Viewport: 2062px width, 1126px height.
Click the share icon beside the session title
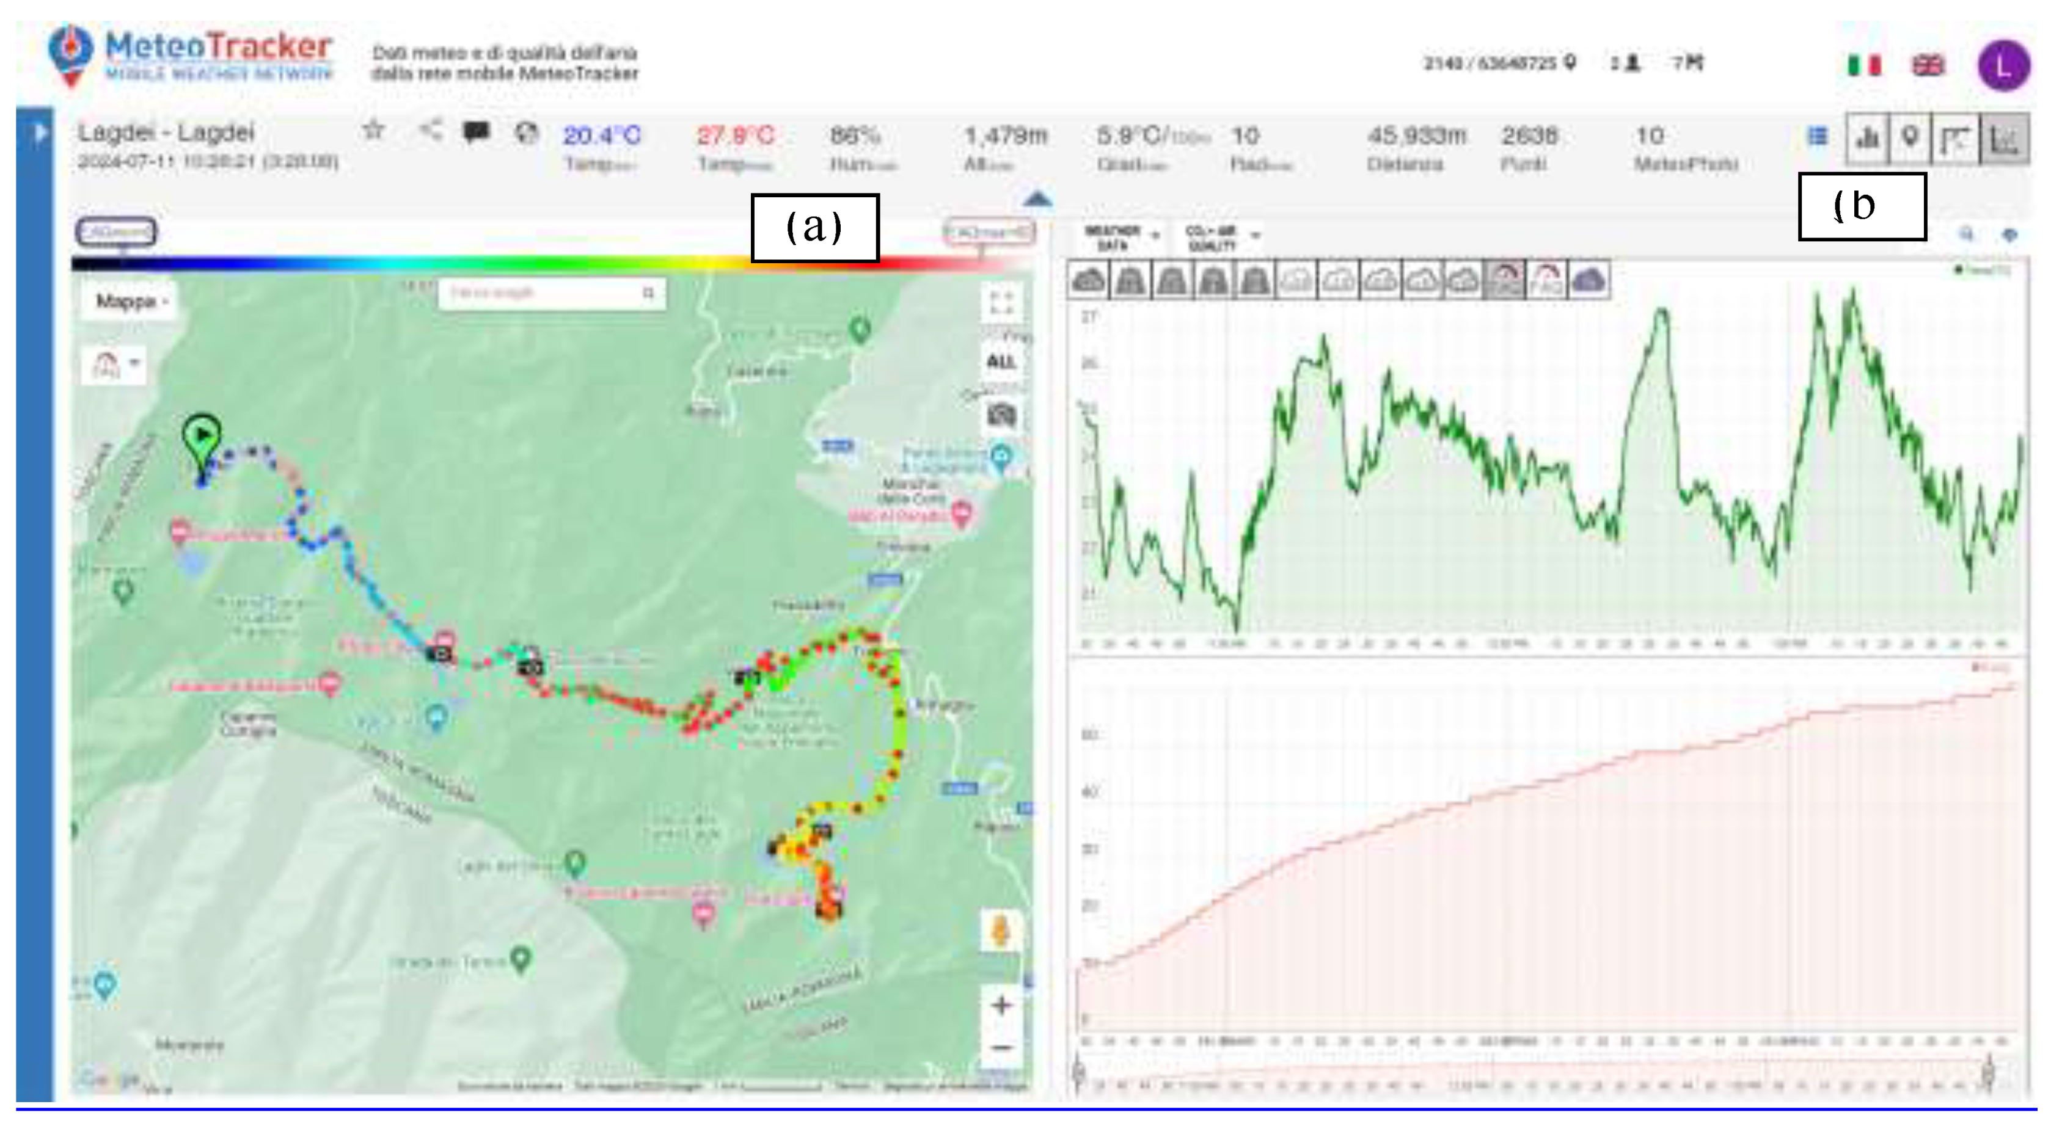point(431,131)
